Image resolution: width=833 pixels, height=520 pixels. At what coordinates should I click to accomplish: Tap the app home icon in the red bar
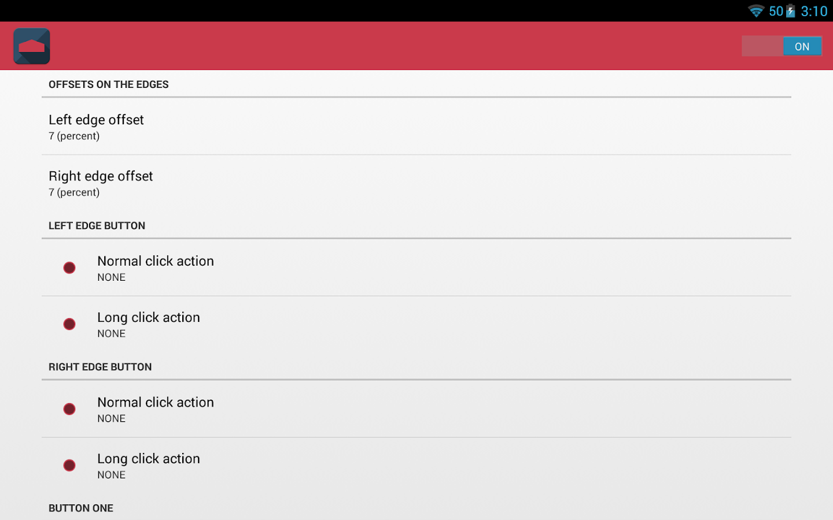point(32,46)
